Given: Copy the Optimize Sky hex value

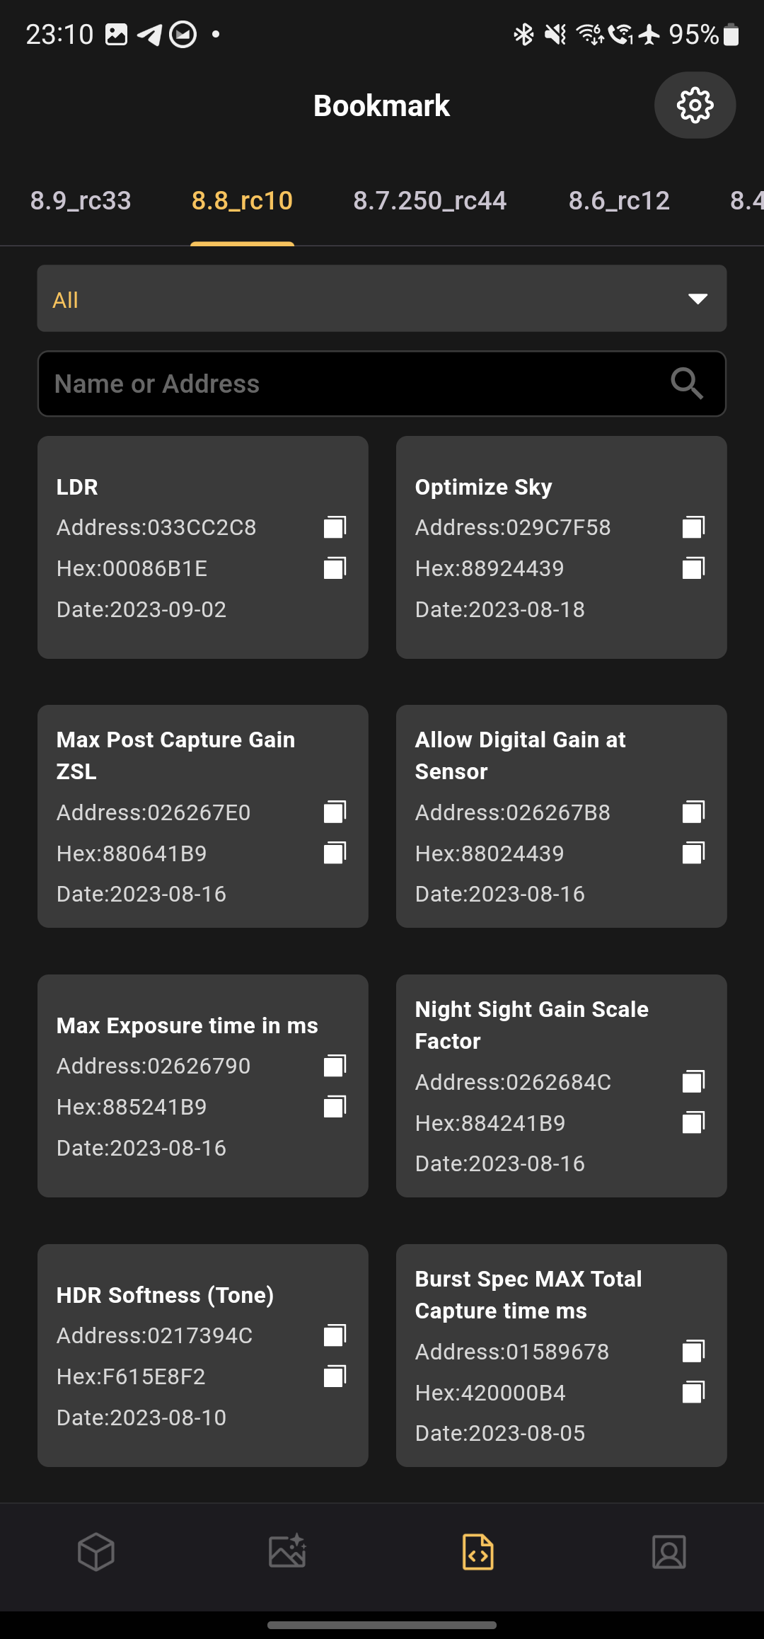Looking at the screenshot, I should (x=693, y=568).
